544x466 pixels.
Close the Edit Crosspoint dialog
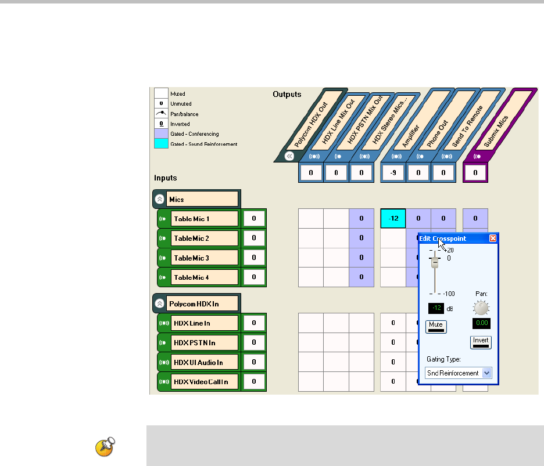click(493, 239)
